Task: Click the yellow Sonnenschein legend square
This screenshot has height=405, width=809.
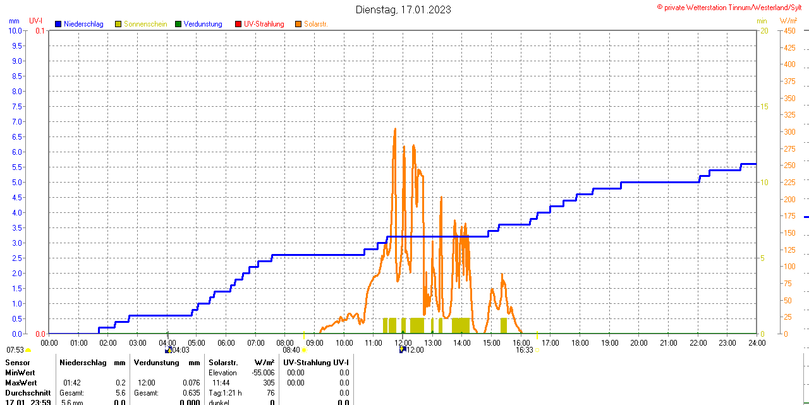Action: pos(118,24)
